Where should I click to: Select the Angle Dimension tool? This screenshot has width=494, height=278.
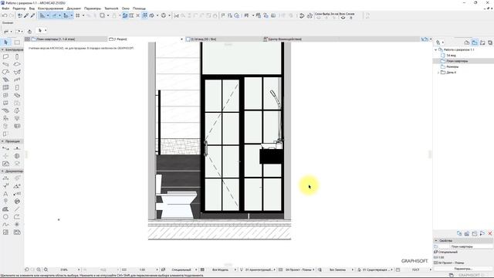(17, 186)
